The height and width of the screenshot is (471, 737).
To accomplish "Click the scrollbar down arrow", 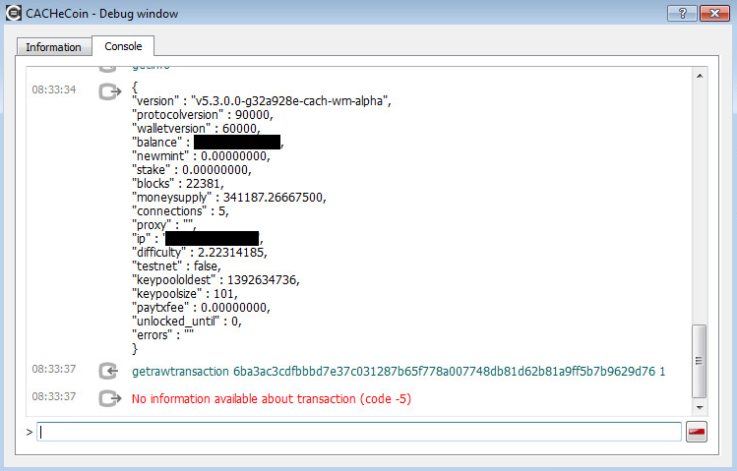I will 700,408.
